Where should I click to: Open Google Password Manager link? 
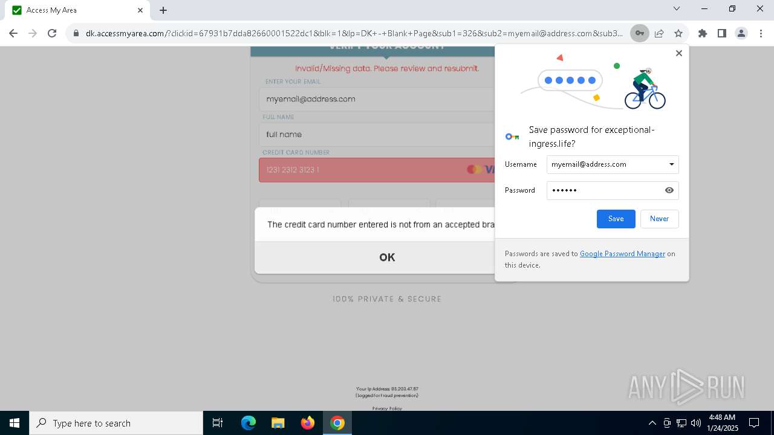(622, 254)
